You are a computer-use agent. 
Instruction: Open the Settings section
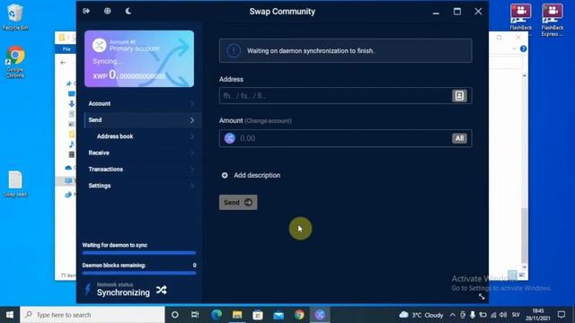[143, 186]
